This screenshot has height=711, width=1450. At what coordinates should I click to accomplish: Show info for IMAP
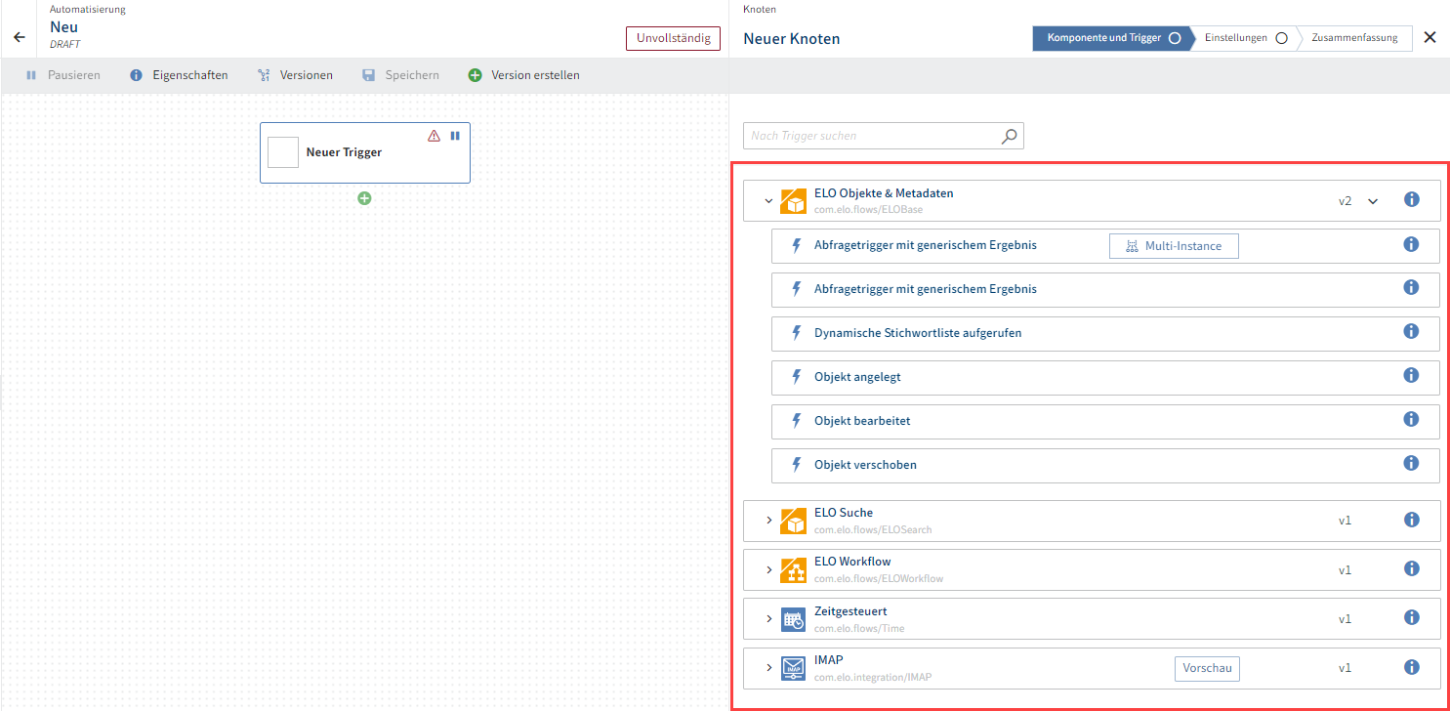1411,667
